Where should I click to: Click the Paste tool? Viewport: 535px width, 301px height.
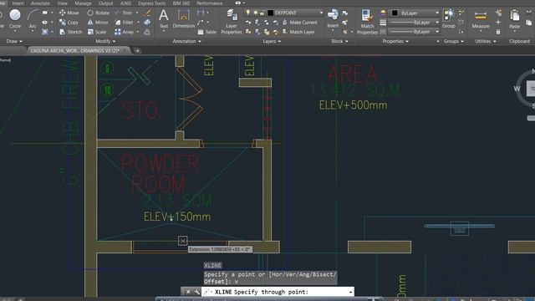pos(515,19)
